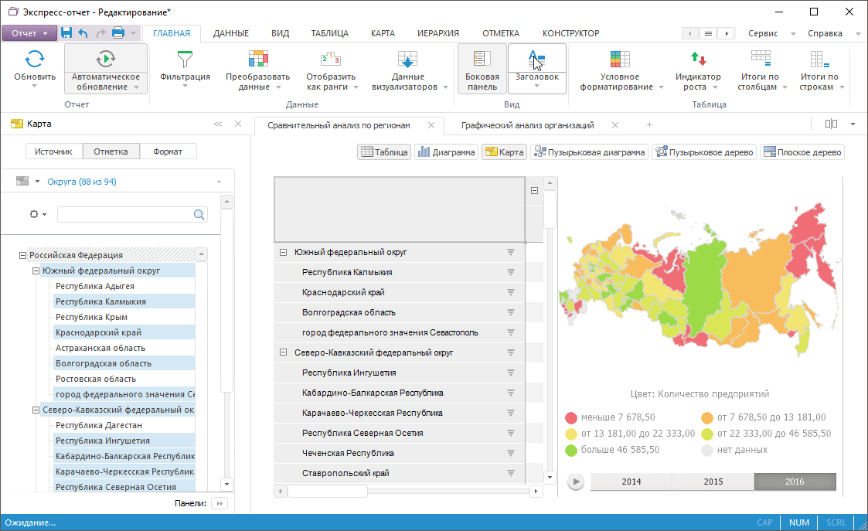The width and height of the screenshot is (868, 531).
Task: Click the Данные визуализаторов icon
Action: pyautogui.click(x=407, y=59)
